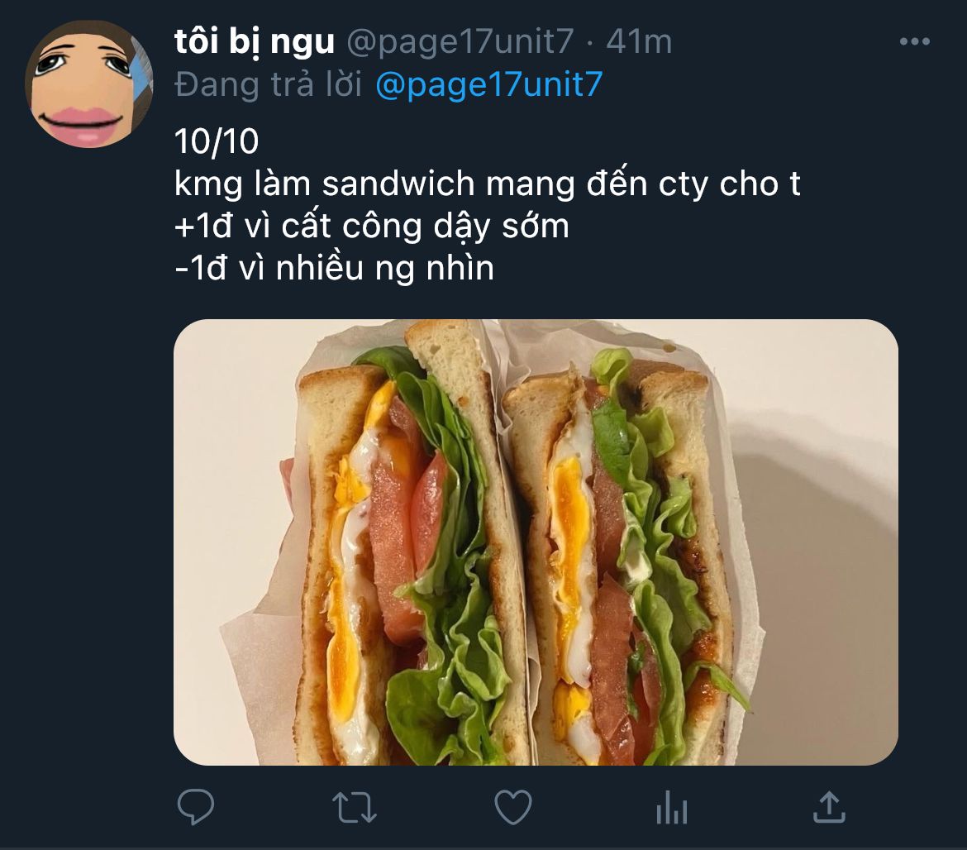Click the 41m timestamp
This screenshot has height=850, width=967.
tap(638, 42)
